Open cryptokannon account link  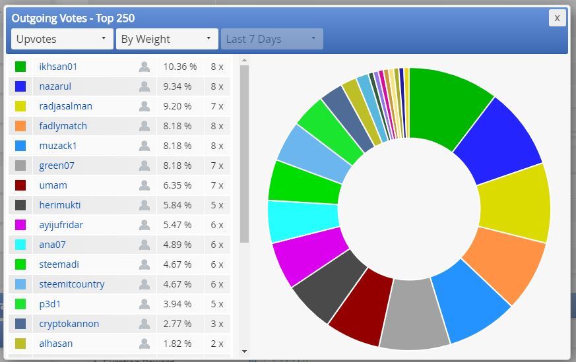(x=69, y=324)
